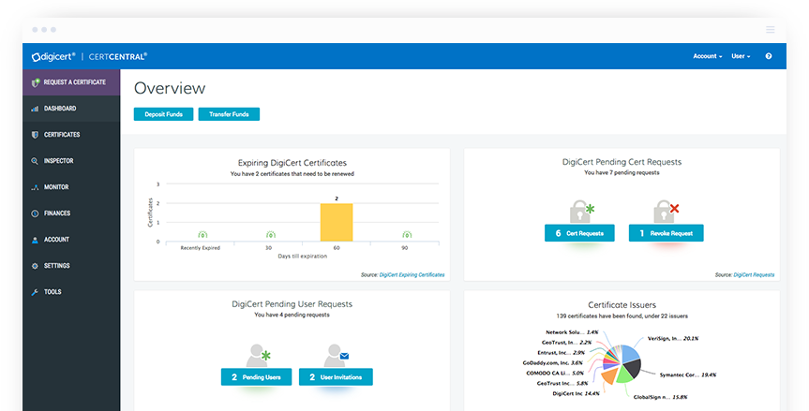809x411 pixels.
Task: Click the Inspector magnifier icon
Action: tap(35, 161)
